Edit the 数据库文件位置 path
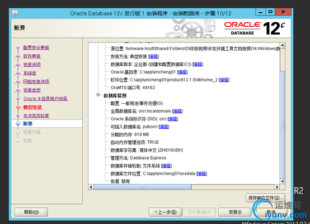The width and height of the screenshot is (310, 224). 201,173
